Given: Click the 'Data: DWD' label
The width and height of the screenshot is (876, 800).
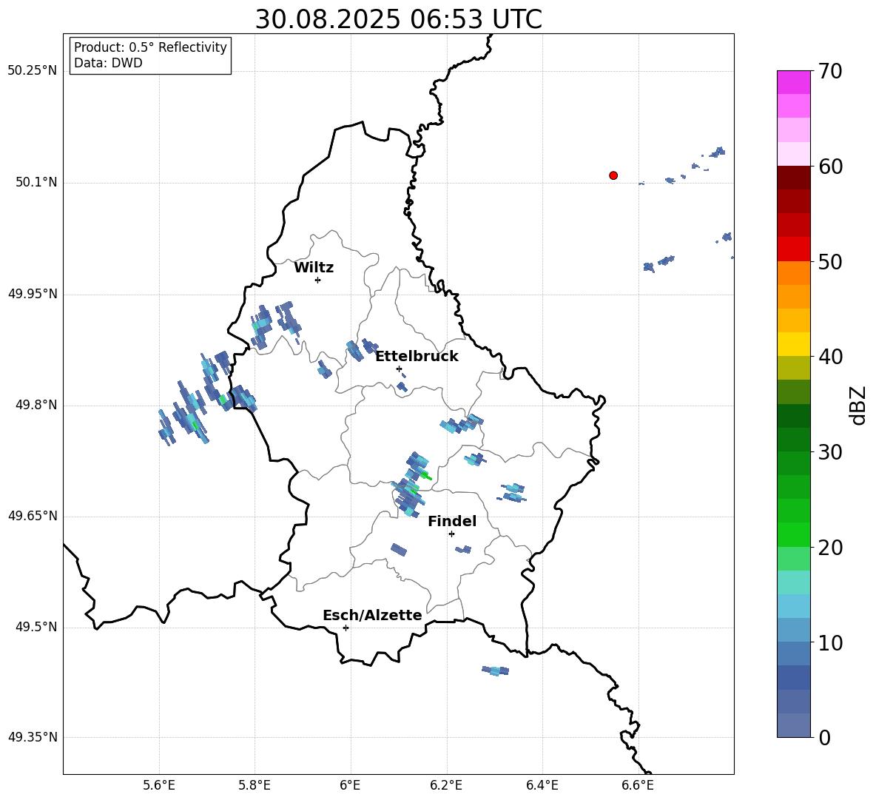Looking at the screenshot, I should [108, 63].
